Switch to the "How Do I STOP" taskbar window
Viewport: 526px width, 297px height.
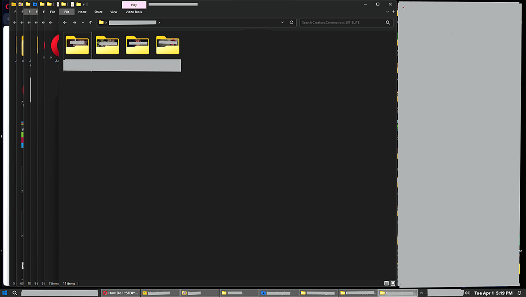coord(121,293)
